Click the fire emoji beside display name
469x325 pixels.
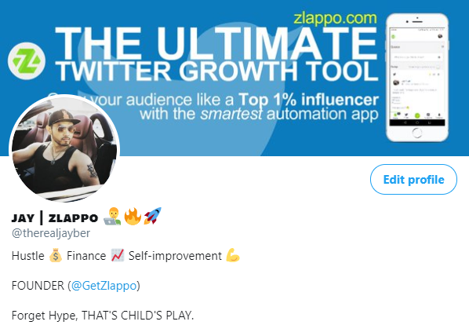pyautogui.click(x=133, y=217)
